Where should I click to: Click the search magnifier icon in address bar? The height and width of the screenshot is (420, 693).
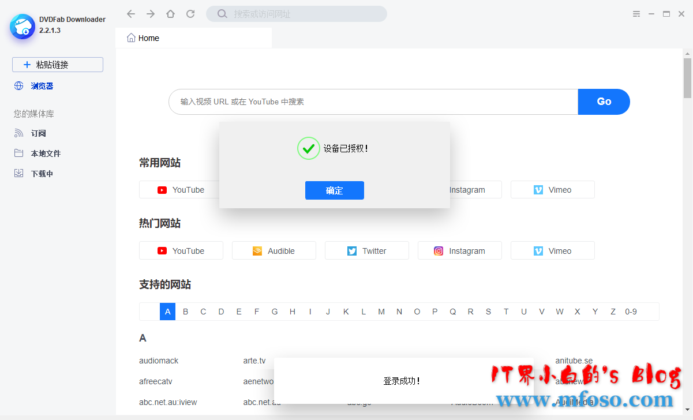click(222, 14)
